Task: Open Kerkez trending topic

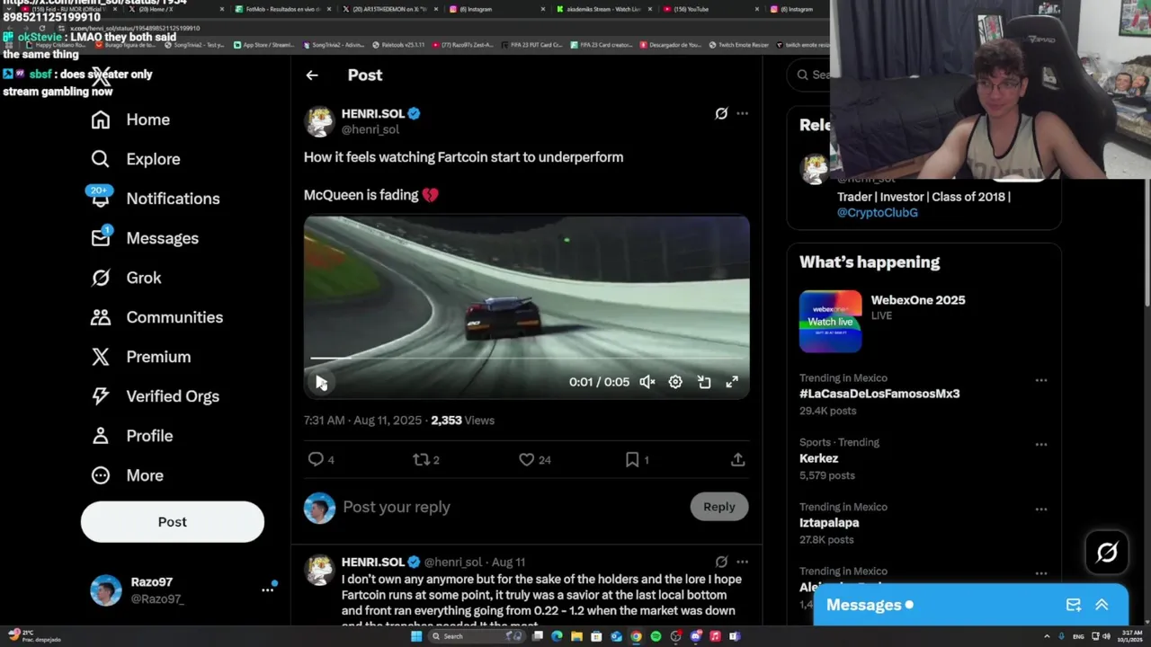Action: tap(818, 458)
